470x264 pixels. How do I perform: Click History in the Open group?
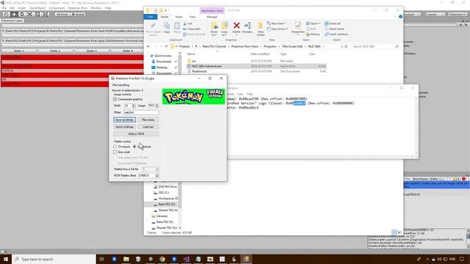tap(313, 34)
